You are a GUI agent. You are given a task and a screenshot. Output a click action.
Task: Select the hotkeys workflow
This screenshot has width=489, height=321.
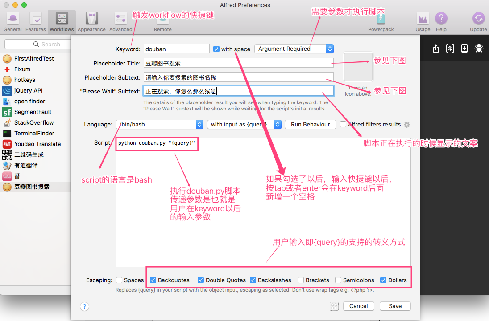click(35, 80)
